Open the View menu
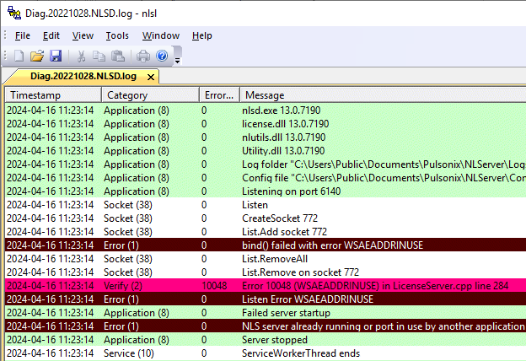 coord(83,35)
